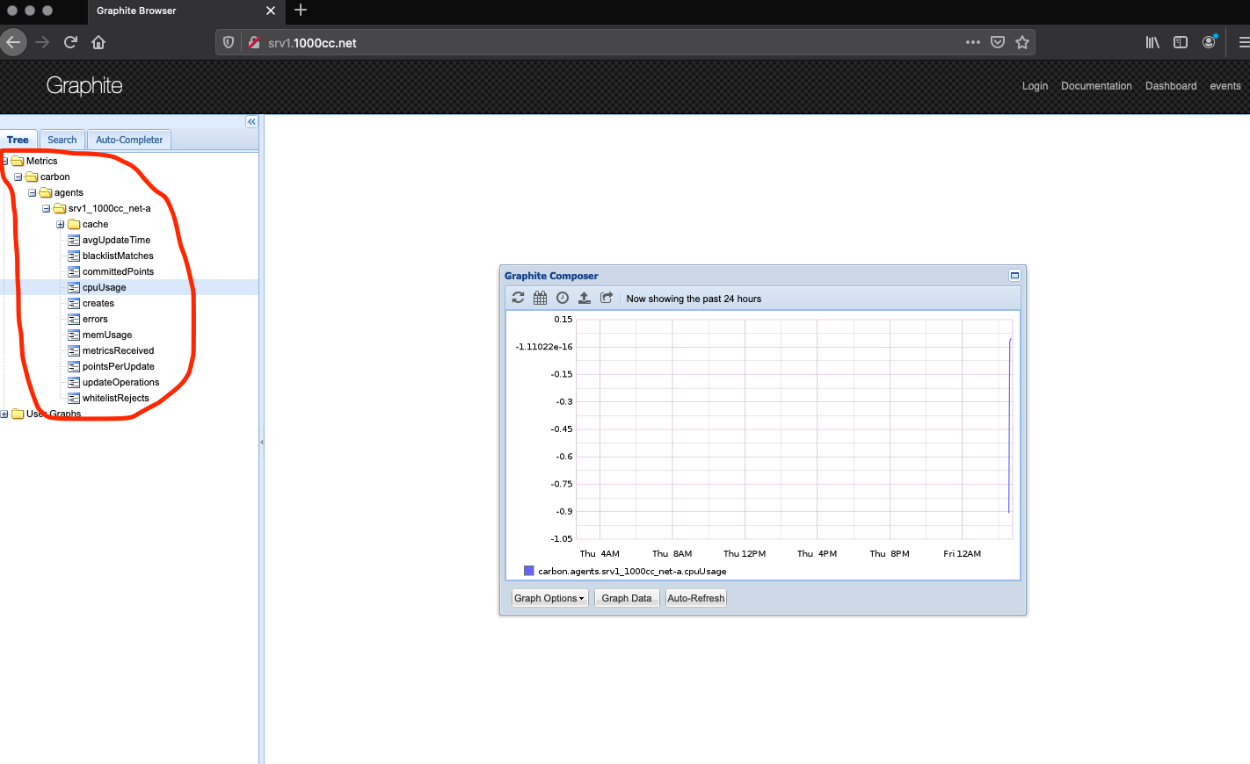The image size is (1250, 764).
Task: Close the Graphite Browser tab
Action: point(271,11)
